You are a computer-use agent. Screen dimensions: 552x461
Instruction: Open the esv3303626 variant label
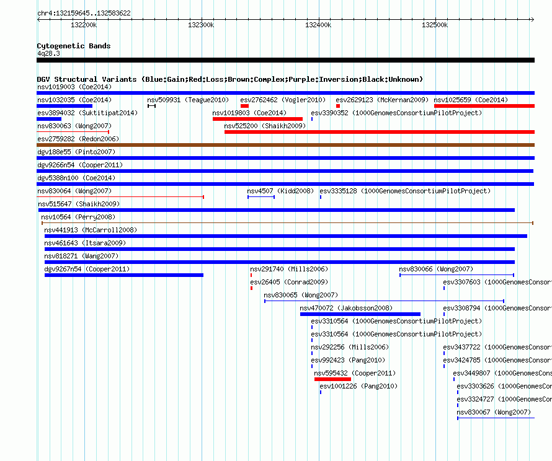[x=504, y=386]
